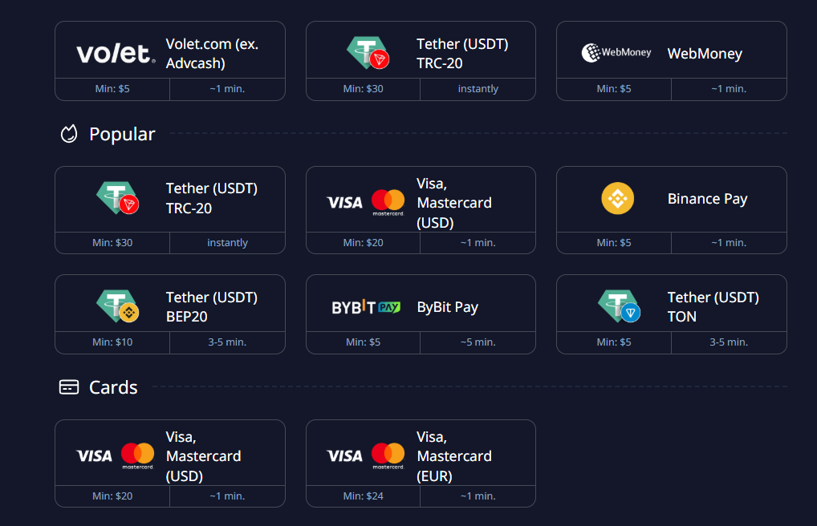Click the Mastercard circles on the USD card tile
Image resolution: width=817 pixels, height=526 pixels.
point(137,455)
